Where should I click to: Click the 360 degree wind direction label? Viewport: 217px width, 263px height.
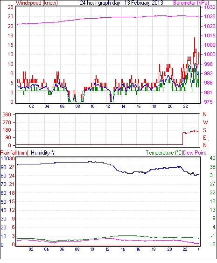7,114
